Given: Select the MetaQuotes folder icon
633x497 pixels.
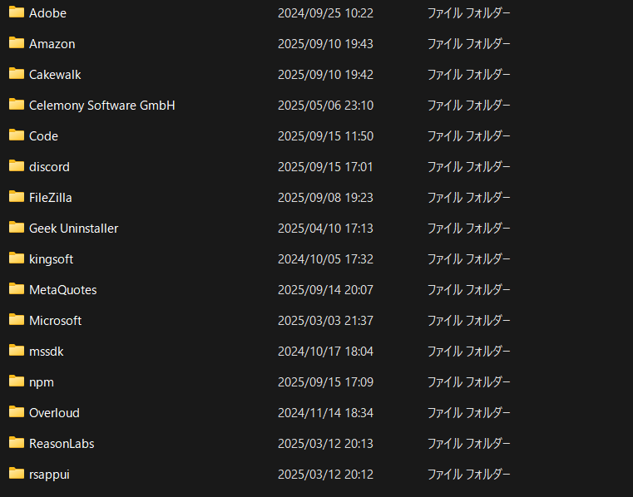Looking at the screenshot, I should (x=17, y=289).
